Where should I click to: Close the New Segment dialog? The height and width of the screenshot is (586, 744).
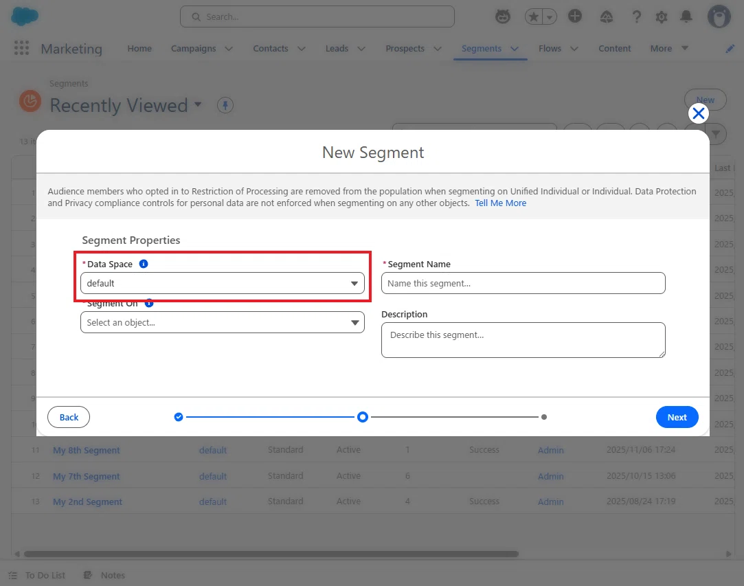(698, 113)
